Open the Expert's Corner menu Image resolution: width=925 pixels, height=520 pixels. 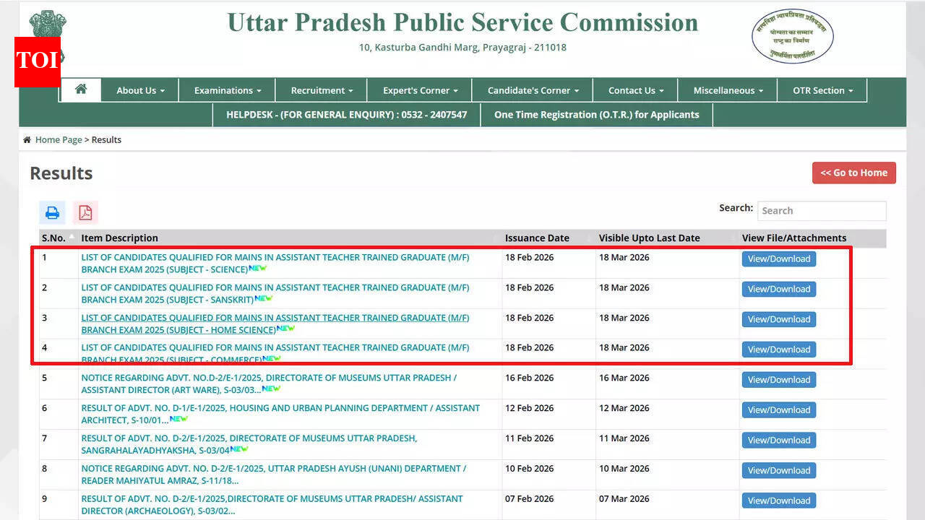tap(419, 90)
